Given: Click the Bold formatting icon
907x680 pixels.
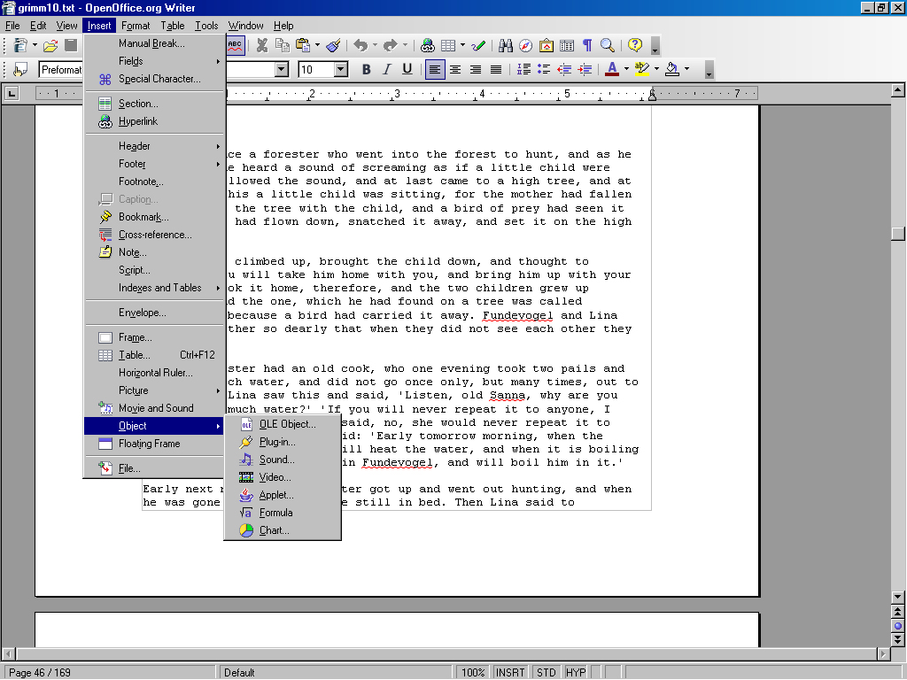Looking at the screenshot, I should 366,69.
